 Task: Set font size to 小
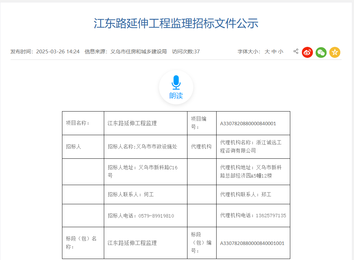(281, 52)
